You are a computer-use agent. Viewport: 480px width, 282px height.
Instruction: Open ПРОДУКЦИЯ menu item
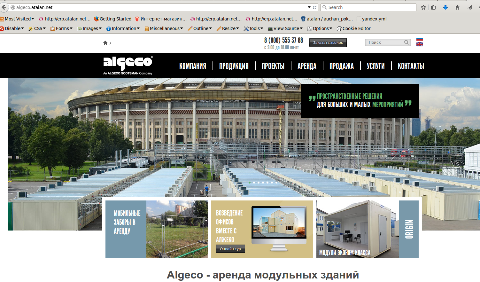point(234,66)
